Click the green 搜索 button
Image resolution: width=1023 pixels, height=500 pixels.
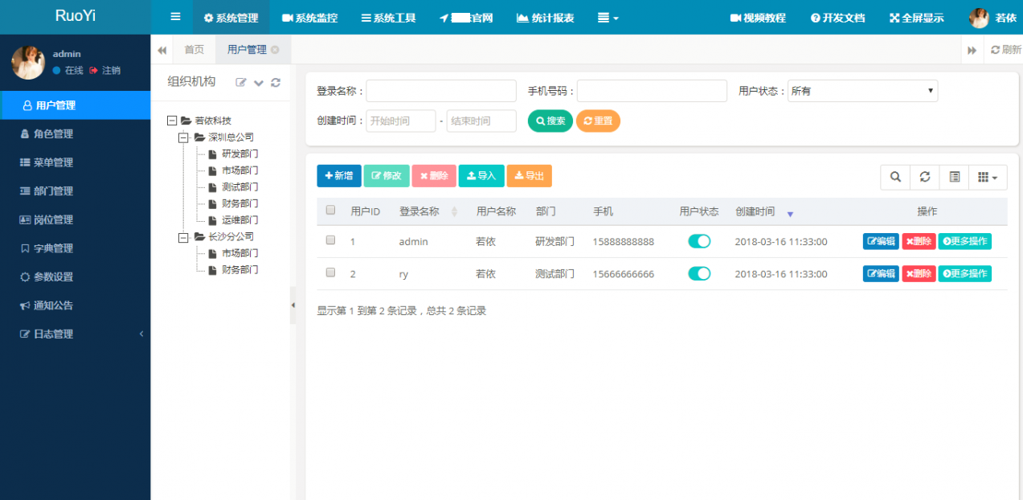(x=550, y=121)
